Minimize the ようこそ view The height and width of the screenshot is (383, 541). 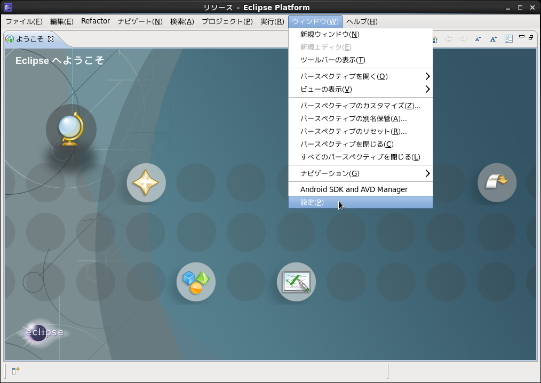pos(522,37)
